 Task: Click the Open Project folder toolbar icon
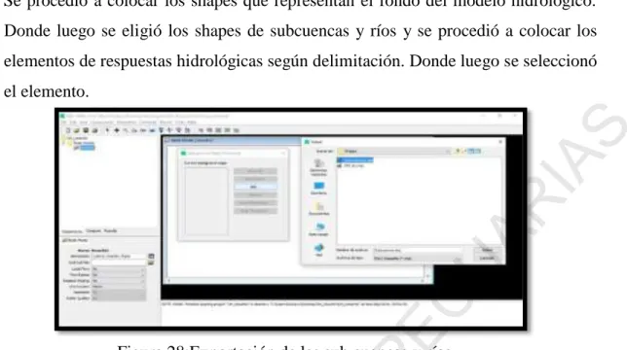(77, 130)
